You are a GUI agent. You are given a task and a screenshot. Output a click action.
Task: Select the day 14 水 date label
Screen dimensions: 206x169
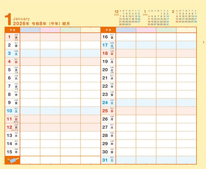pos(12,143)
